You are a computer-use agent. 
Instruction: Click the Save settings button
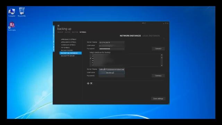158,99
